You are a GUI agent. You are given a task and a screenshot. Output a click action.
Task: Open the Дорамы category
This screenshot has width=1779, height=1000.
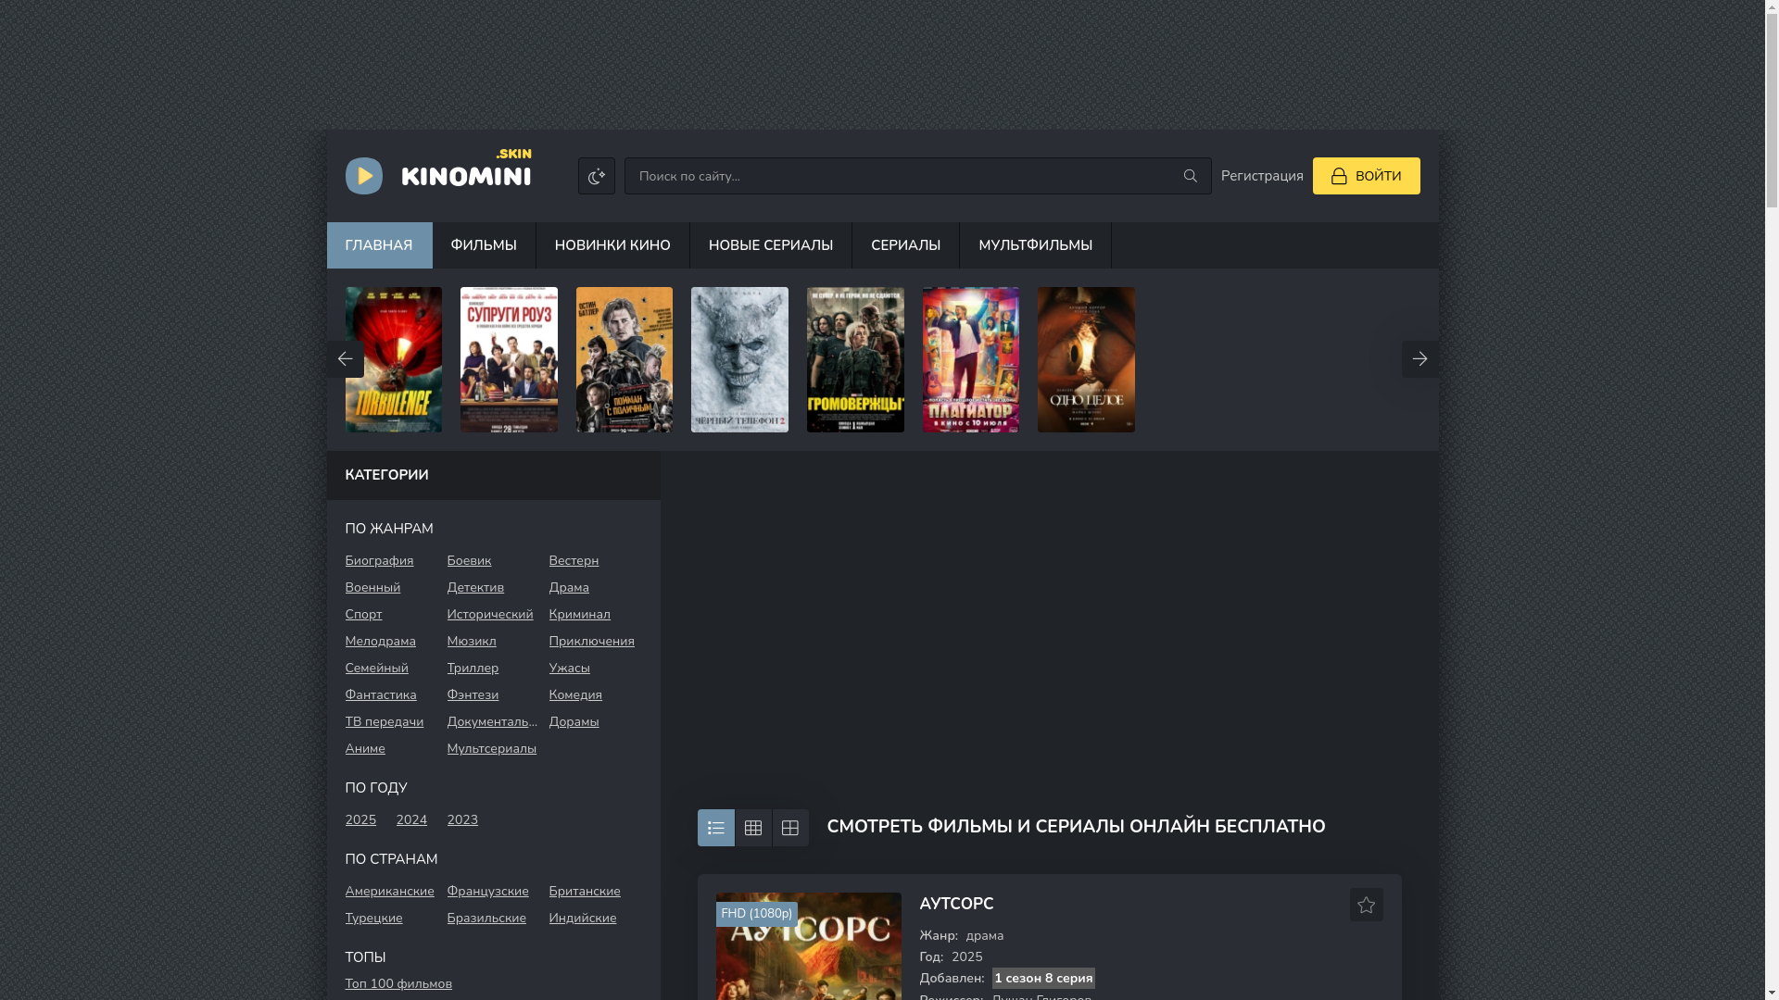574,722
